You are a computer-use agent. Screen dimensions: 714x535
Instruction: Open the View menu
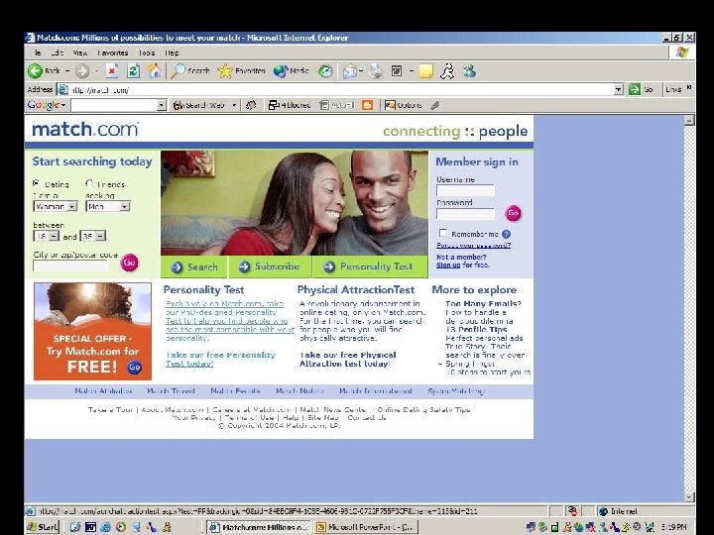click(x=79, y=53)
